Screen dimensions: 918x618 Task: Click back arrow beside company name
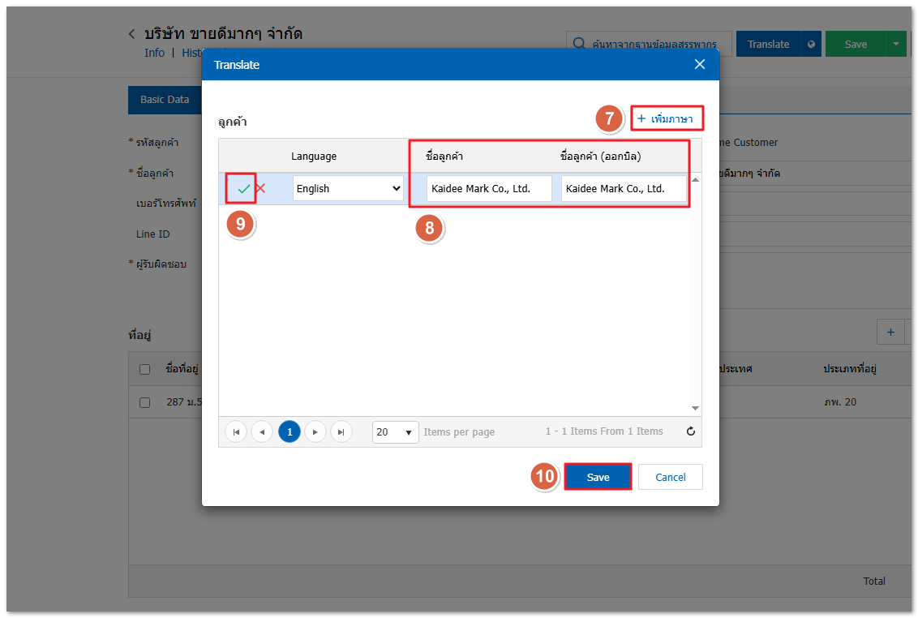click(x=132, y=34)
